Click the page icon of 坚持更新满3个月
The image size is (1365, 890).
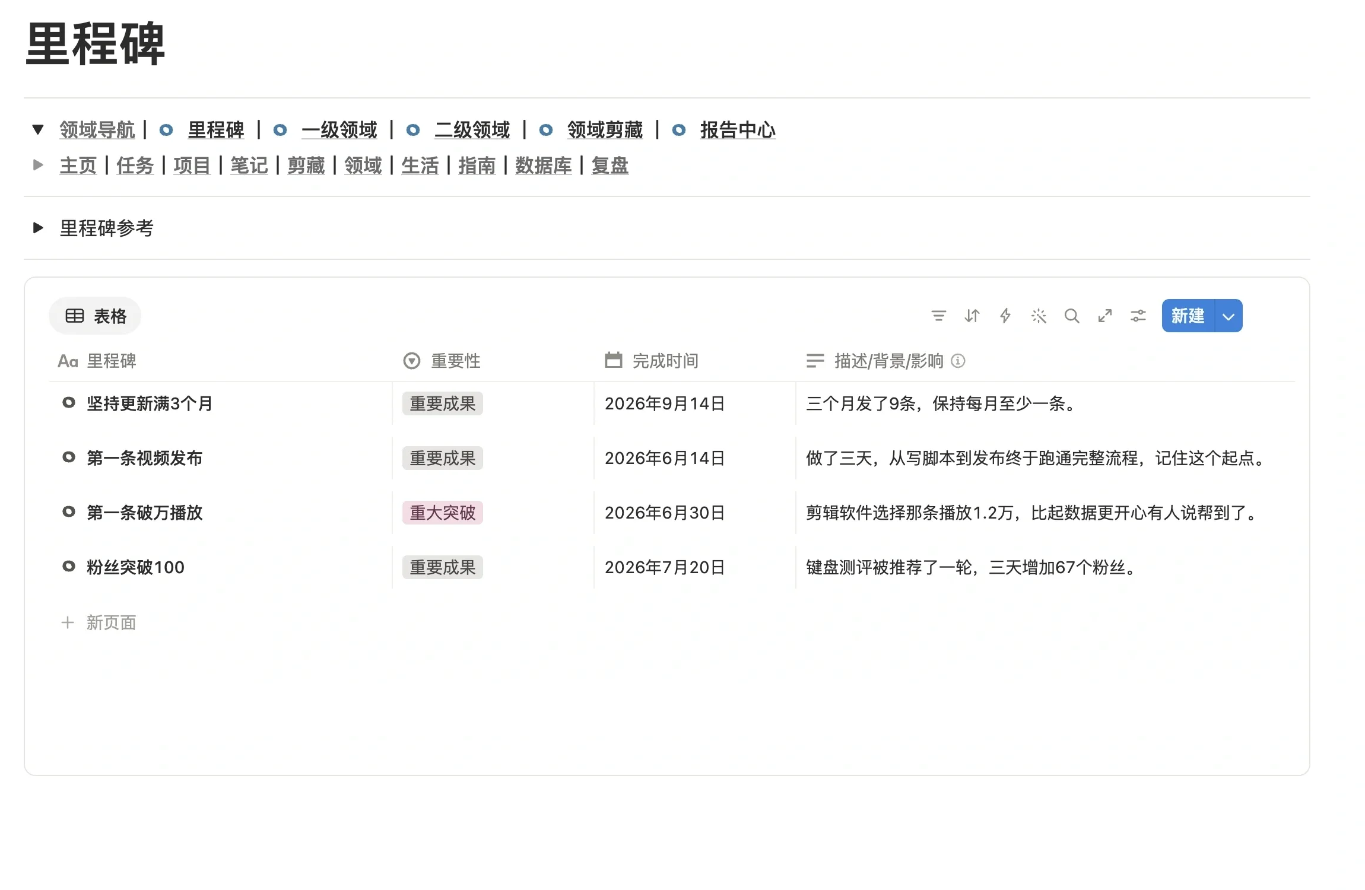[x=69, y=403]
